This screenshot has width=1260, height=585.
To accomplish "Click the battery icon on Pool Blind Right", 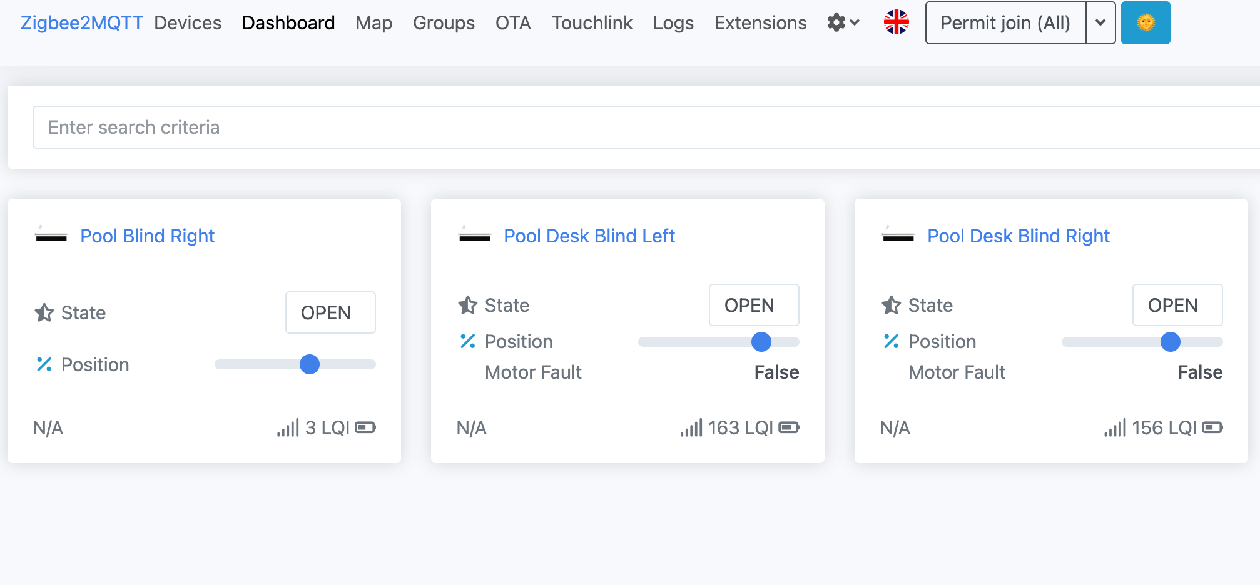I will click(x=365, y=427).
